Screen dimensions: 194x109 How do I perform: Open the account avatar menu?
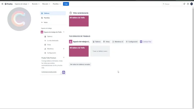pos(192,4)
